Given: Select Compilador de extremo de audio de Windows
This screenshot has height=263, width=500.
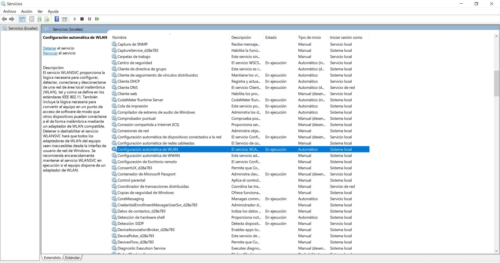Looking at the screenshot, I should pyautogui.click(x=240, y=112).
